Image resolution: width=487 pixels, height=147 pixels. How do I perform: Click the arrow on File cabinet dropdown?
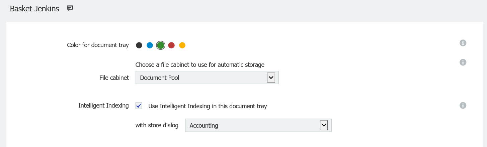coord(271,78)
